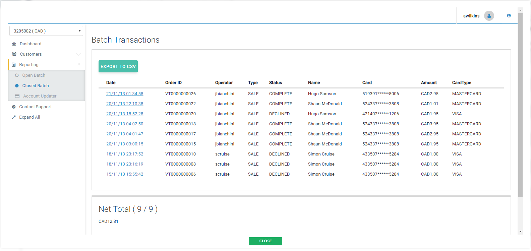Click the Contact Support question icon
The width and height of the screenshot is (531, 251).
(14, 107)
